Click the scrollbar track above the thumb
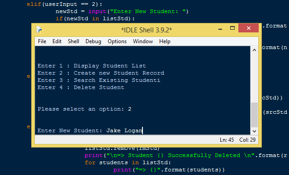The width and height of the screenshot is (289, 175). 254,78
